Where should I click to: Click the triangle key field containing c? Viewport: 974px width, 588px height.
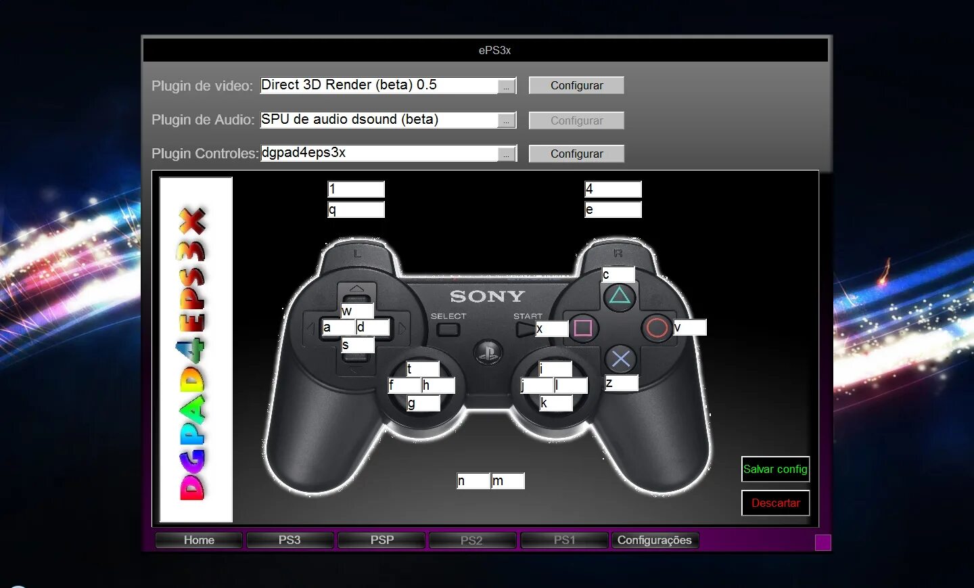click(x=618, y=275)
